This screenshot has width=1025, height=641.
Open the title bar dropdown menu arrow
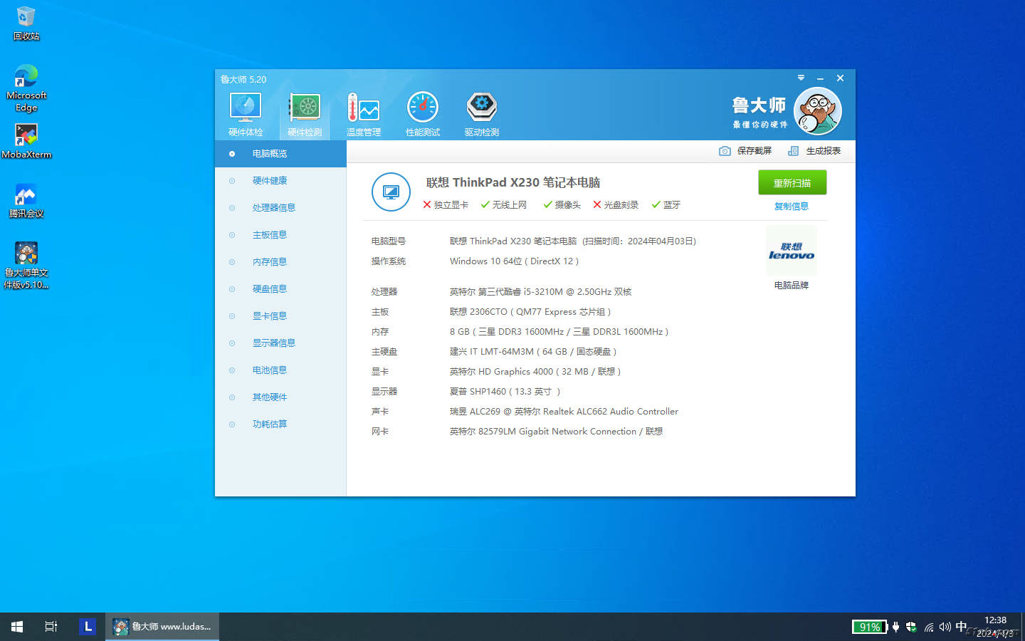(x=801, y=78)
